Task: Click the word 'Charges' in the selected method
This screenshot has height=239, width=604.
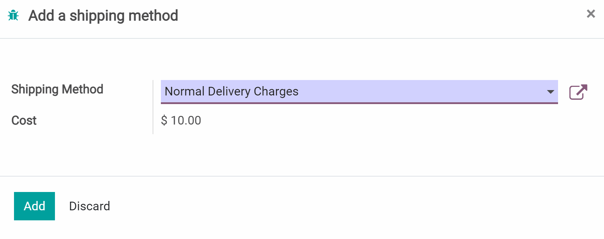Action: point(276,92)
